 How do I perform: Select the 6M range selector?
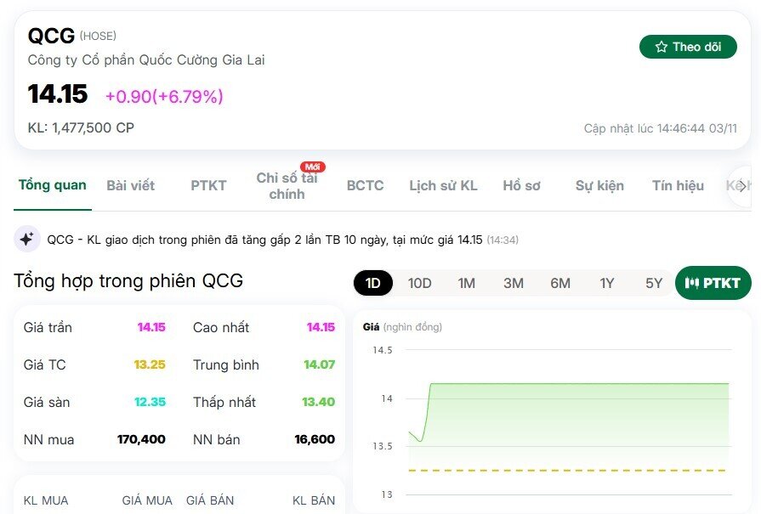[560, 283]
